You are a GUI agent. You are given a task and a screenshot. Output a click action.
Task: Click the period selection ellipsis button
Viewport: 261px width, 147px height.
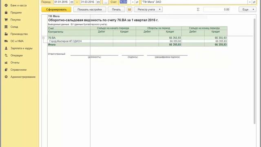pos(106,2)
